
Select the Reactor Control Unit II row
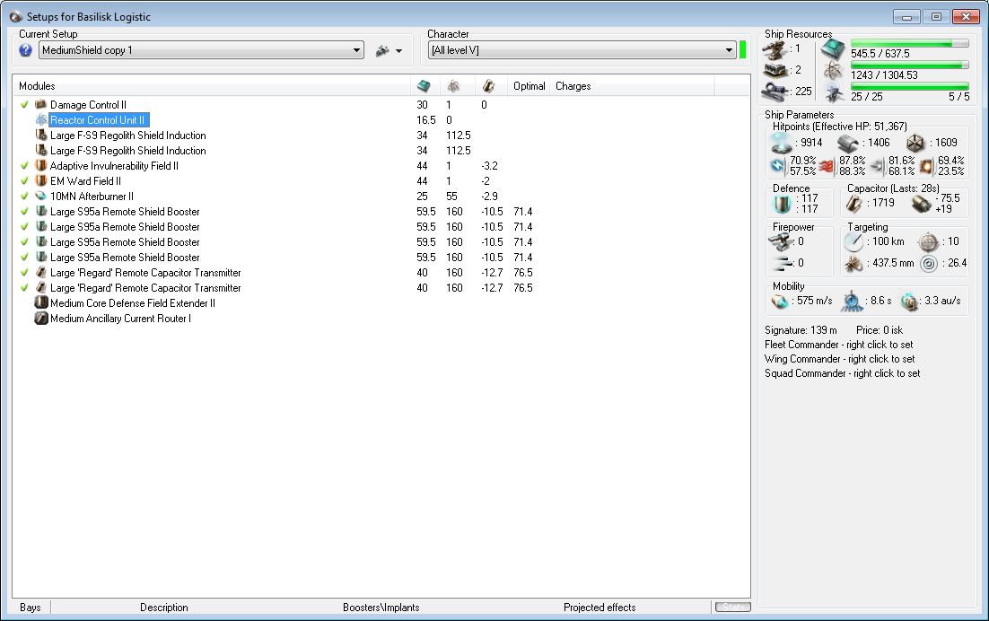point(99,119)
